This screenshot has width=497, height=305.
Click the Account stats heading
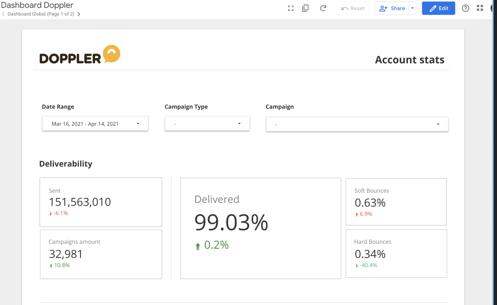point(410,59)
